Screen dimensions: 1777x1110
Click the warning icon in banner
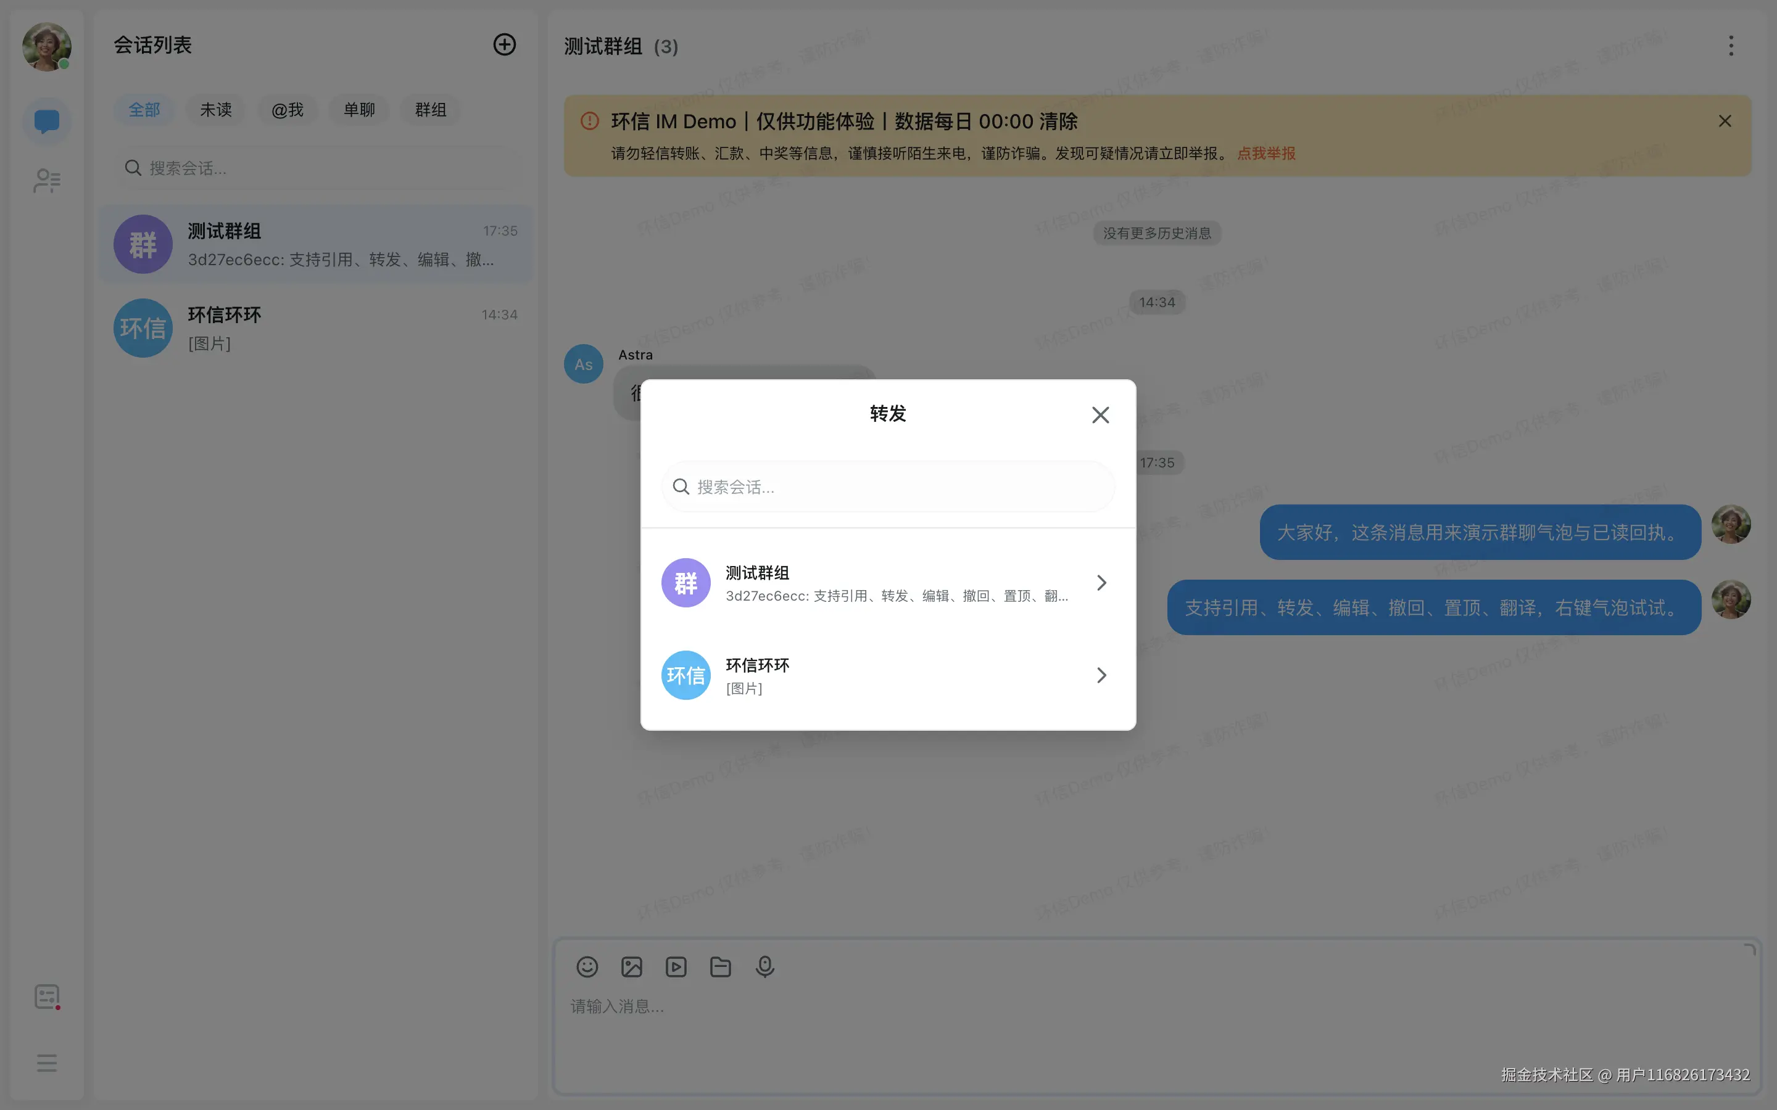[590, 121]
